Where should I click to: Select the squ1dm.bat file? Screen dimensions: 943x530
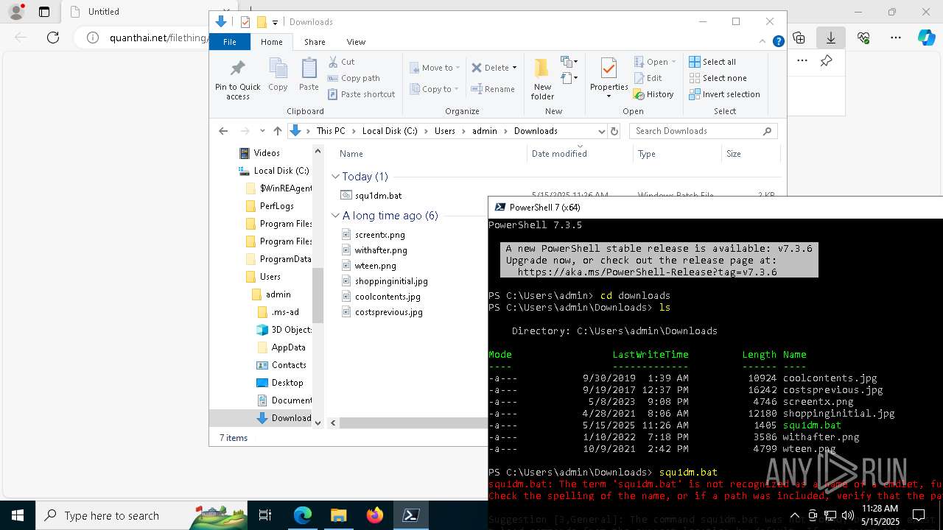[378, 196]
